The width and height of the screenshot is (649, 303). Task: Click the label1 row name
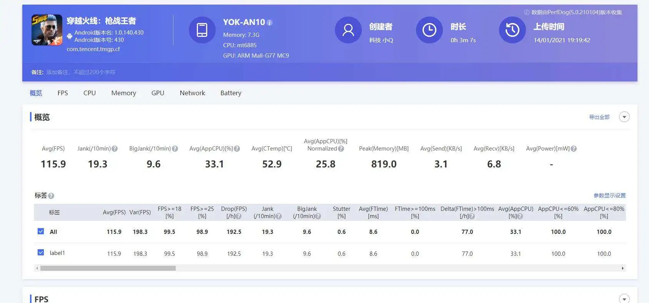(57, 253)
